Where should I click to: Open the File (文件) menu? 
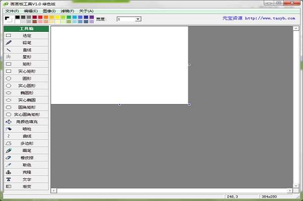tap(12, 11)
